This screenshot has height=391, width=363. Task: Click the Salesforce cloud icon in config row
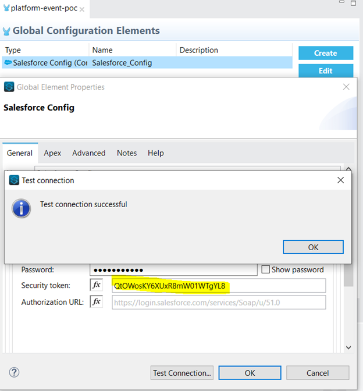click(8, 62)
